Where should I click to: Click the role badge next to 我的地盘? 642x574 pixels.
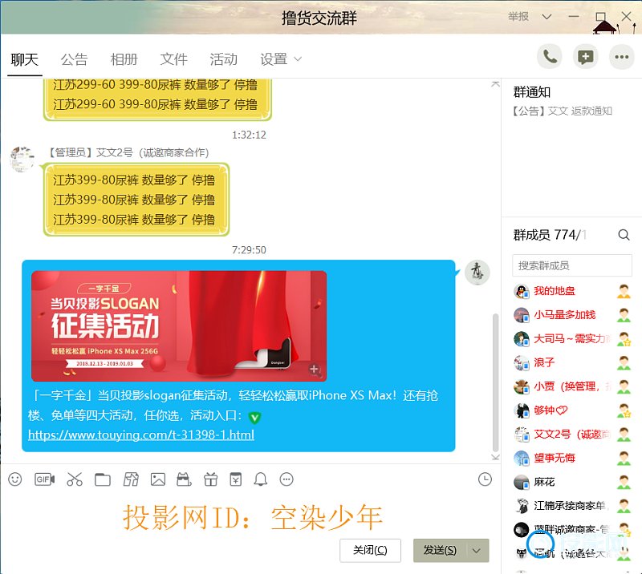coord(624,291)
